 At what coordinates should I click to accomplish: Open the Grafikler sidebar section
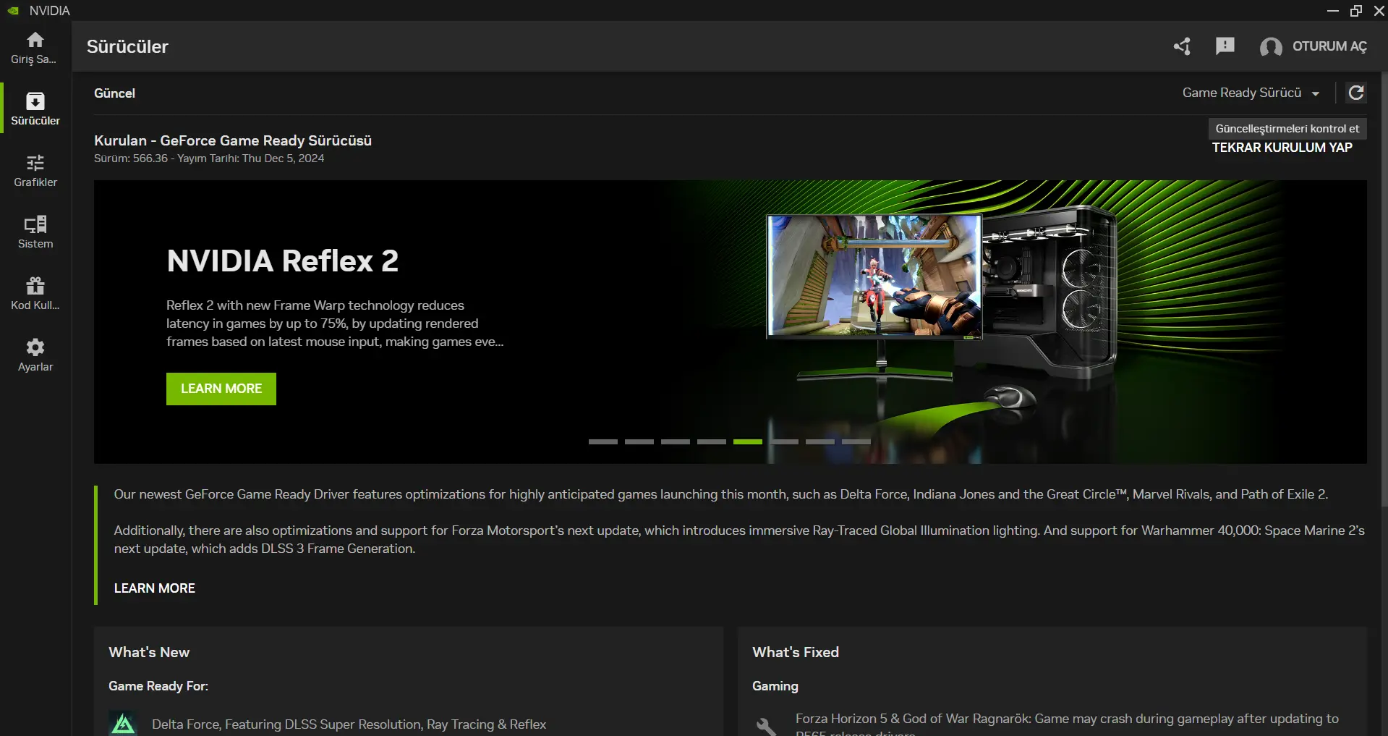coord(35,171)
